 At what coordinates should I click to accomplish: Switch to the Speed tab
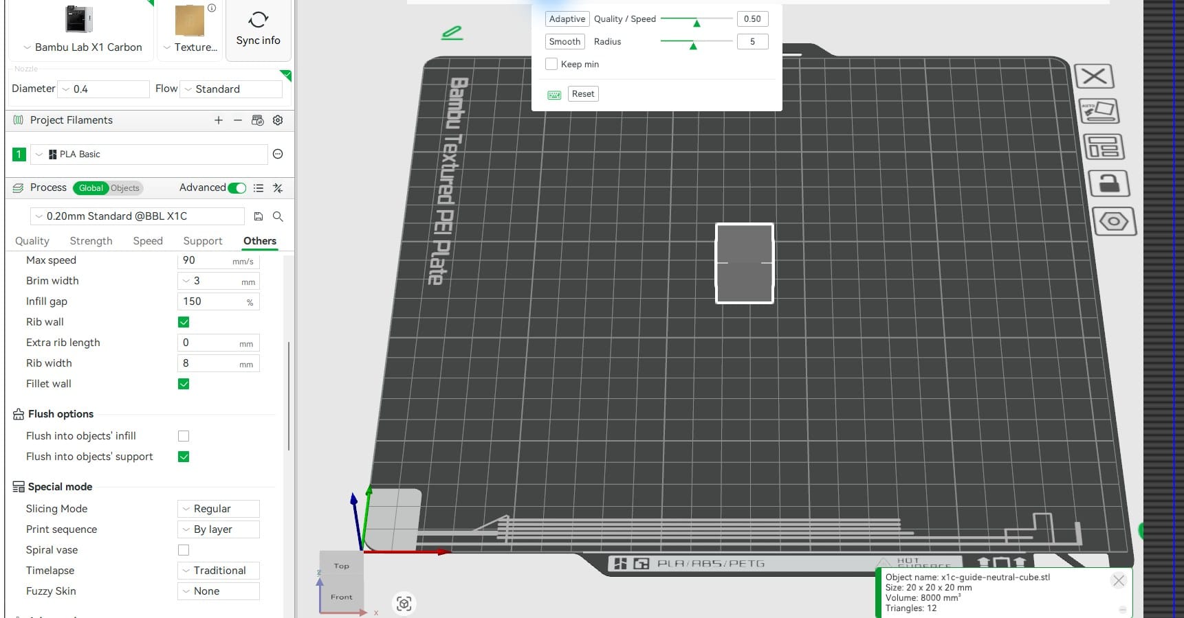tap(148, 241)
